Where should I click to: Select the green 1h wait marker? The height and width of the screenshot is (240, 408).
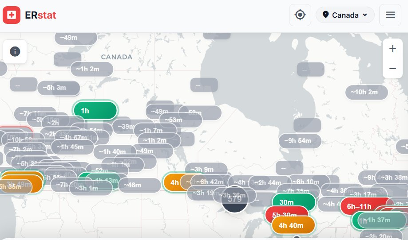pos(95,111)
